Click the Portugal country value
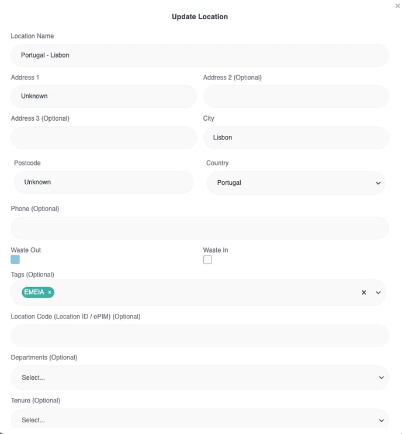 pyautogui.click(x=229, y=183)
